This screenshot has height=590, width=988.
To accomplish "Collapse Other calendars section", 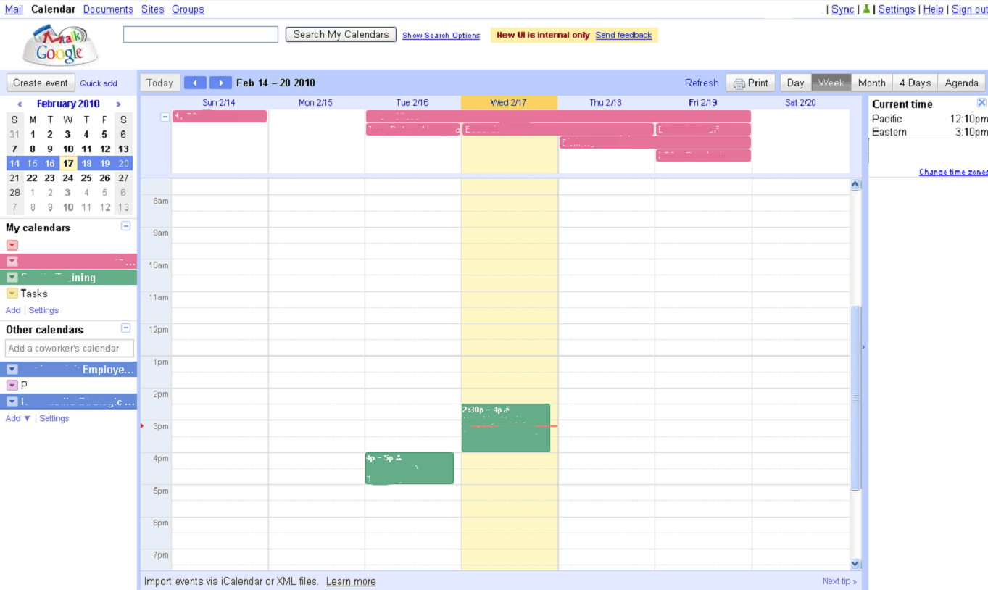I will point(125,328).
